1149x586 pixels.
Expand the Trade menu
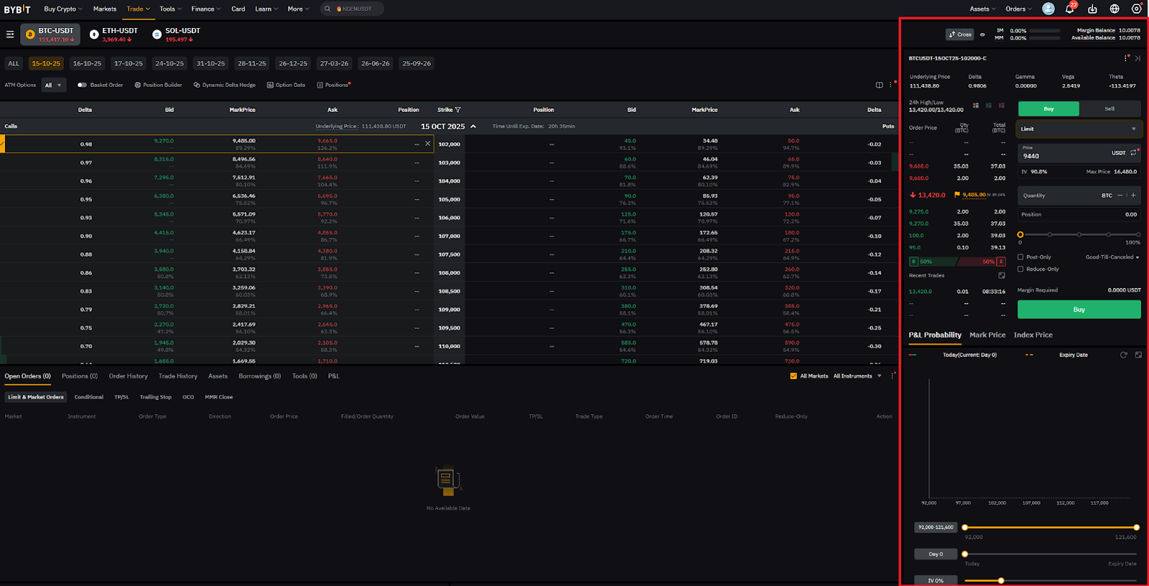(x=138, y=9)
